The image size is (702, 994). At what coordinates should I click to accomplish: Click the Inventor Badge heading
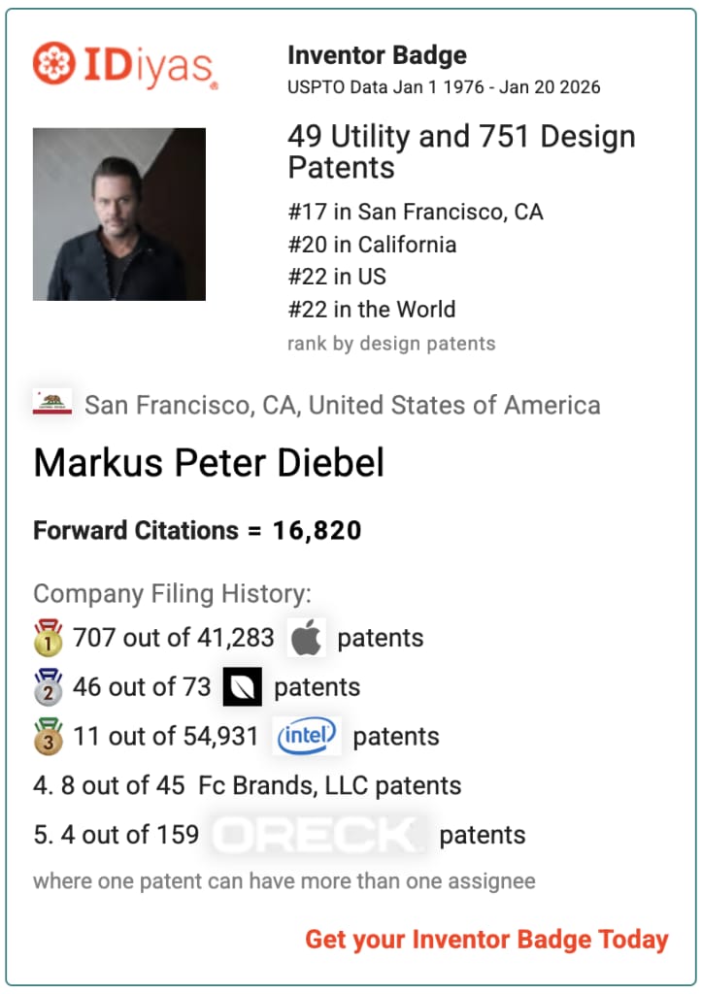tap(377, 55)
